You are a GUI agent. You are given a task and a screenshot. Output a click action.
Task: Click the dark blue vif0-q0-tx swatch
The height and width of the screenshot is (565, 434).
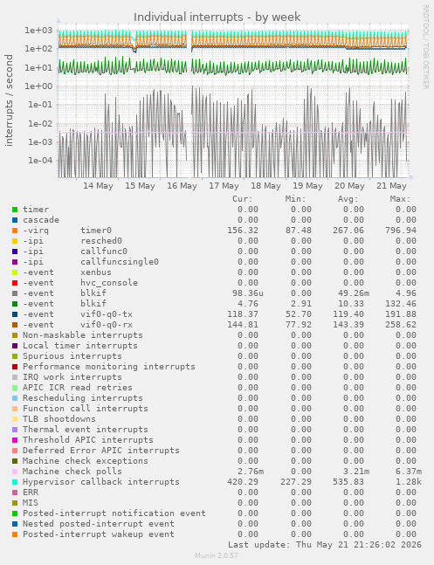pos(15,314)
